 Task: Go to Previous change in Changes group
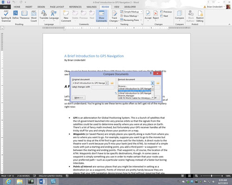pyautogui.click(x=166, y=12)
